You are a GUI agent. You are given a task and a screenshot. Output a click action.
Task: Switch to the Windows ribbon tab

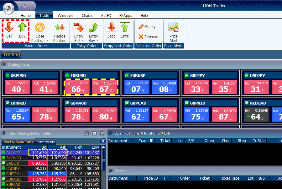tap(65, 15)
